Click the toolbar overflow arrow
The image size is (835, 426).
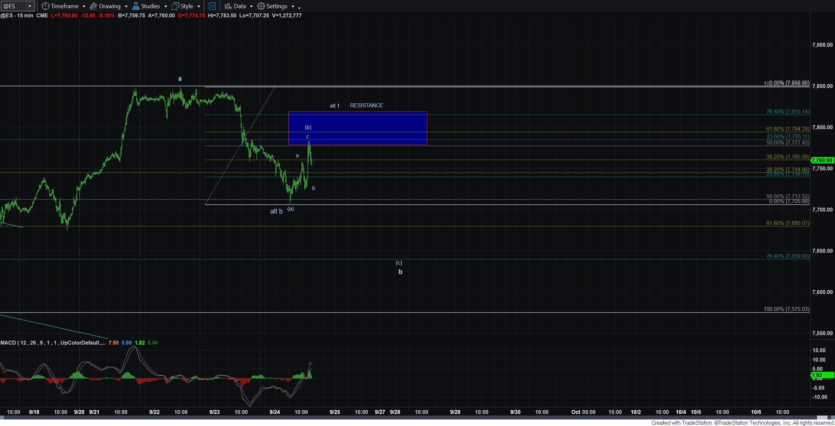[299, 8]
